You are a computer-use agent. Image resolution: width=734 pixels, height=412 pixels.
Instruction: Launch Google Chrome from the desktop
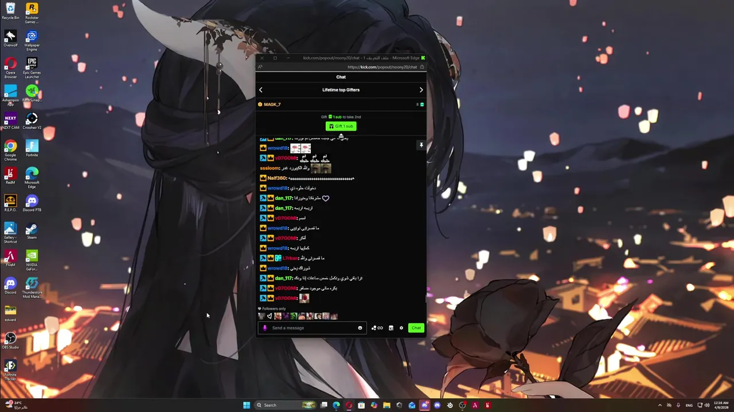tap(10, 151)
